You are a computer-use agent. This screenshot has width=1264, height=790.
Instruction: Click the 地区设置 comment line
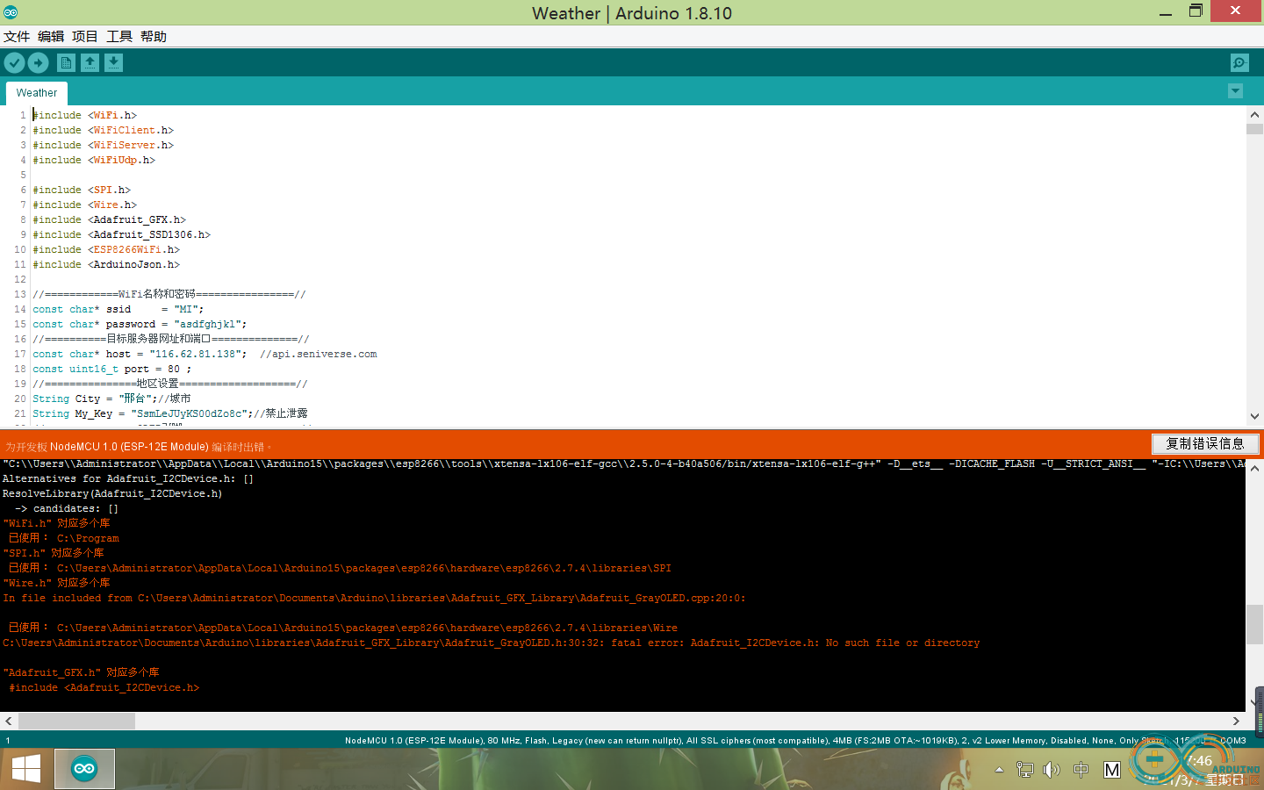coord(170,384)
